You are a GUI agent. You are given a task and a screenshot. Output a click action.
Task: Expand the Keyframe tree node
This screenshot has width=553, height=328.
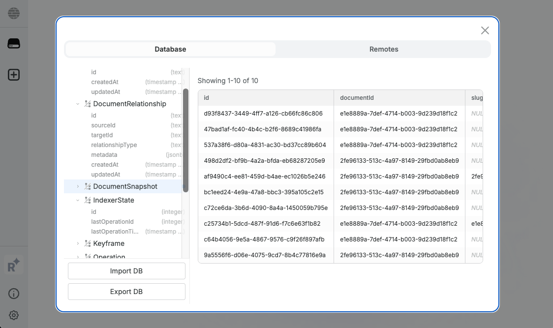pyautogui.click(x=78, y=243)
